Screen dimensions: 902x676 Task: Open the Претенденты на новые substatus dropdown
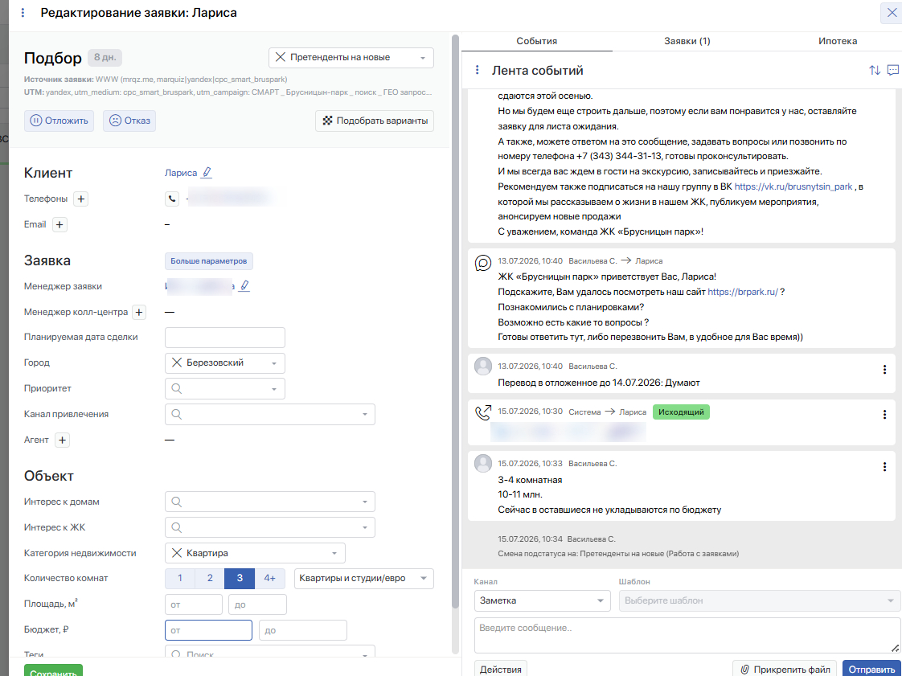click(423, 58)
